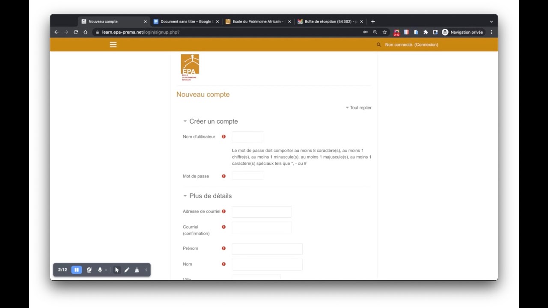Click the blue document extension icon
The height and width of the screenshot is (308, 548).
coord(416,32)
